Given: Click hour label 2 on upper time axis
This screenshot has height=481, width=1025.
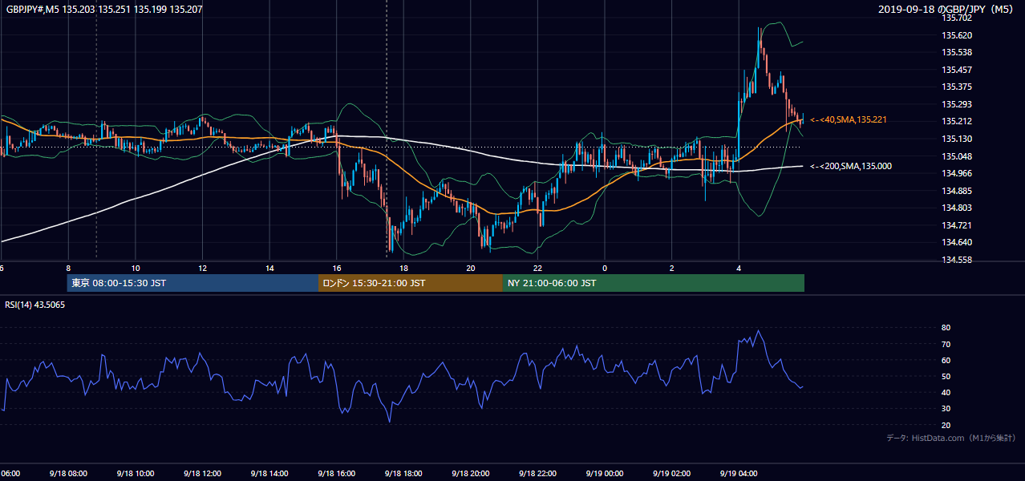Looking at the screenshot, I should [671, 268].
